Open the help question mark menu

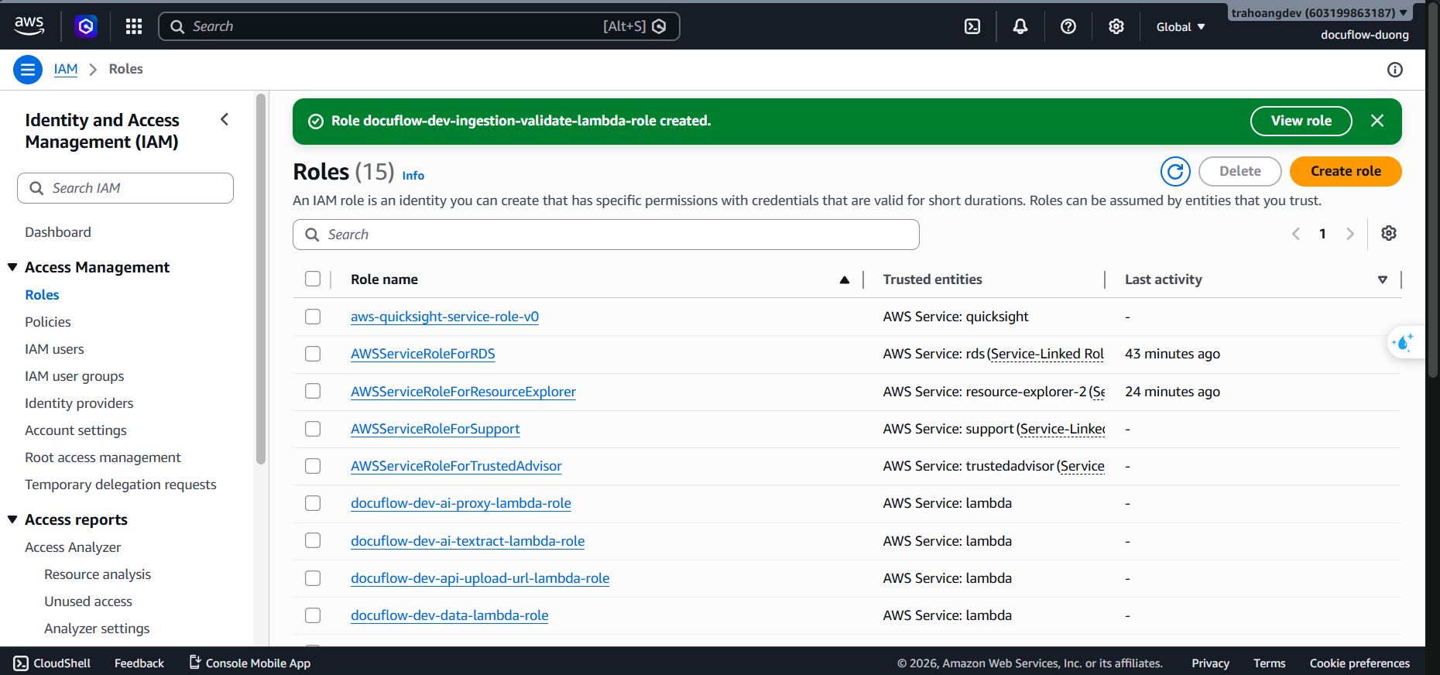[1068, 26]
